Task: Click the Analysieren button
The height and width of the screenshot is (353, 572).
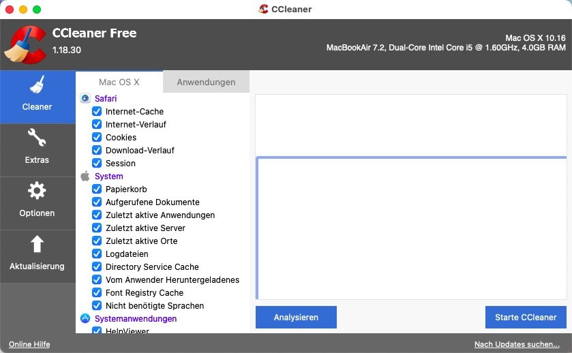Action: [296, 318]
